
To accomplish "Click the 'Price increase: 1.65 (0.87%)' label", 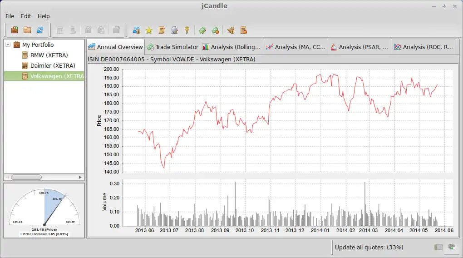I will coord(45,234).
